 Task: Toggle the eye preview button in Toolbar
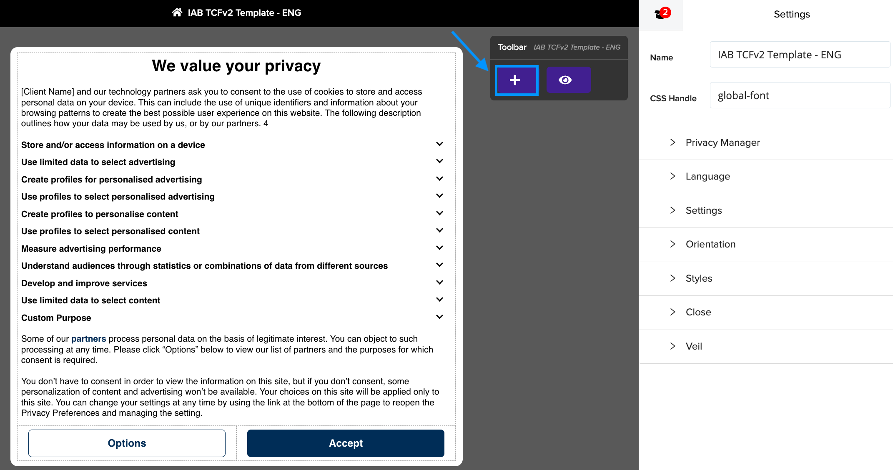click(x=569, y=80)
